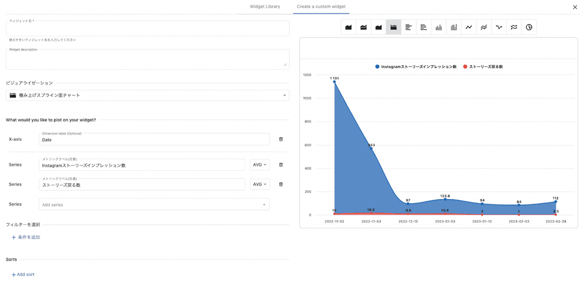Delete the X-axis Date row with trash icon
The image size is (588, 283).
coord(280,139)
